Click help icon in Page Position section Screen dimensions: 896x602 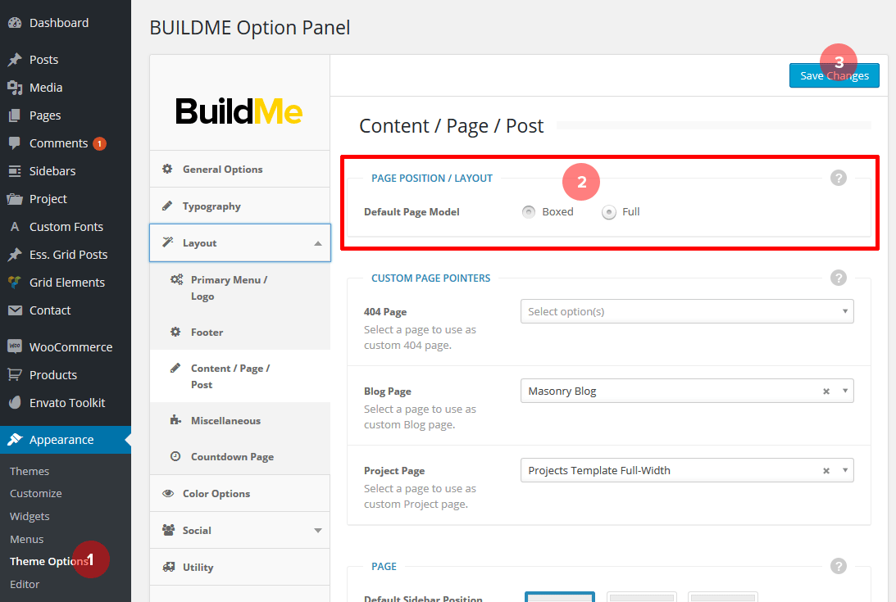point(838,178)
